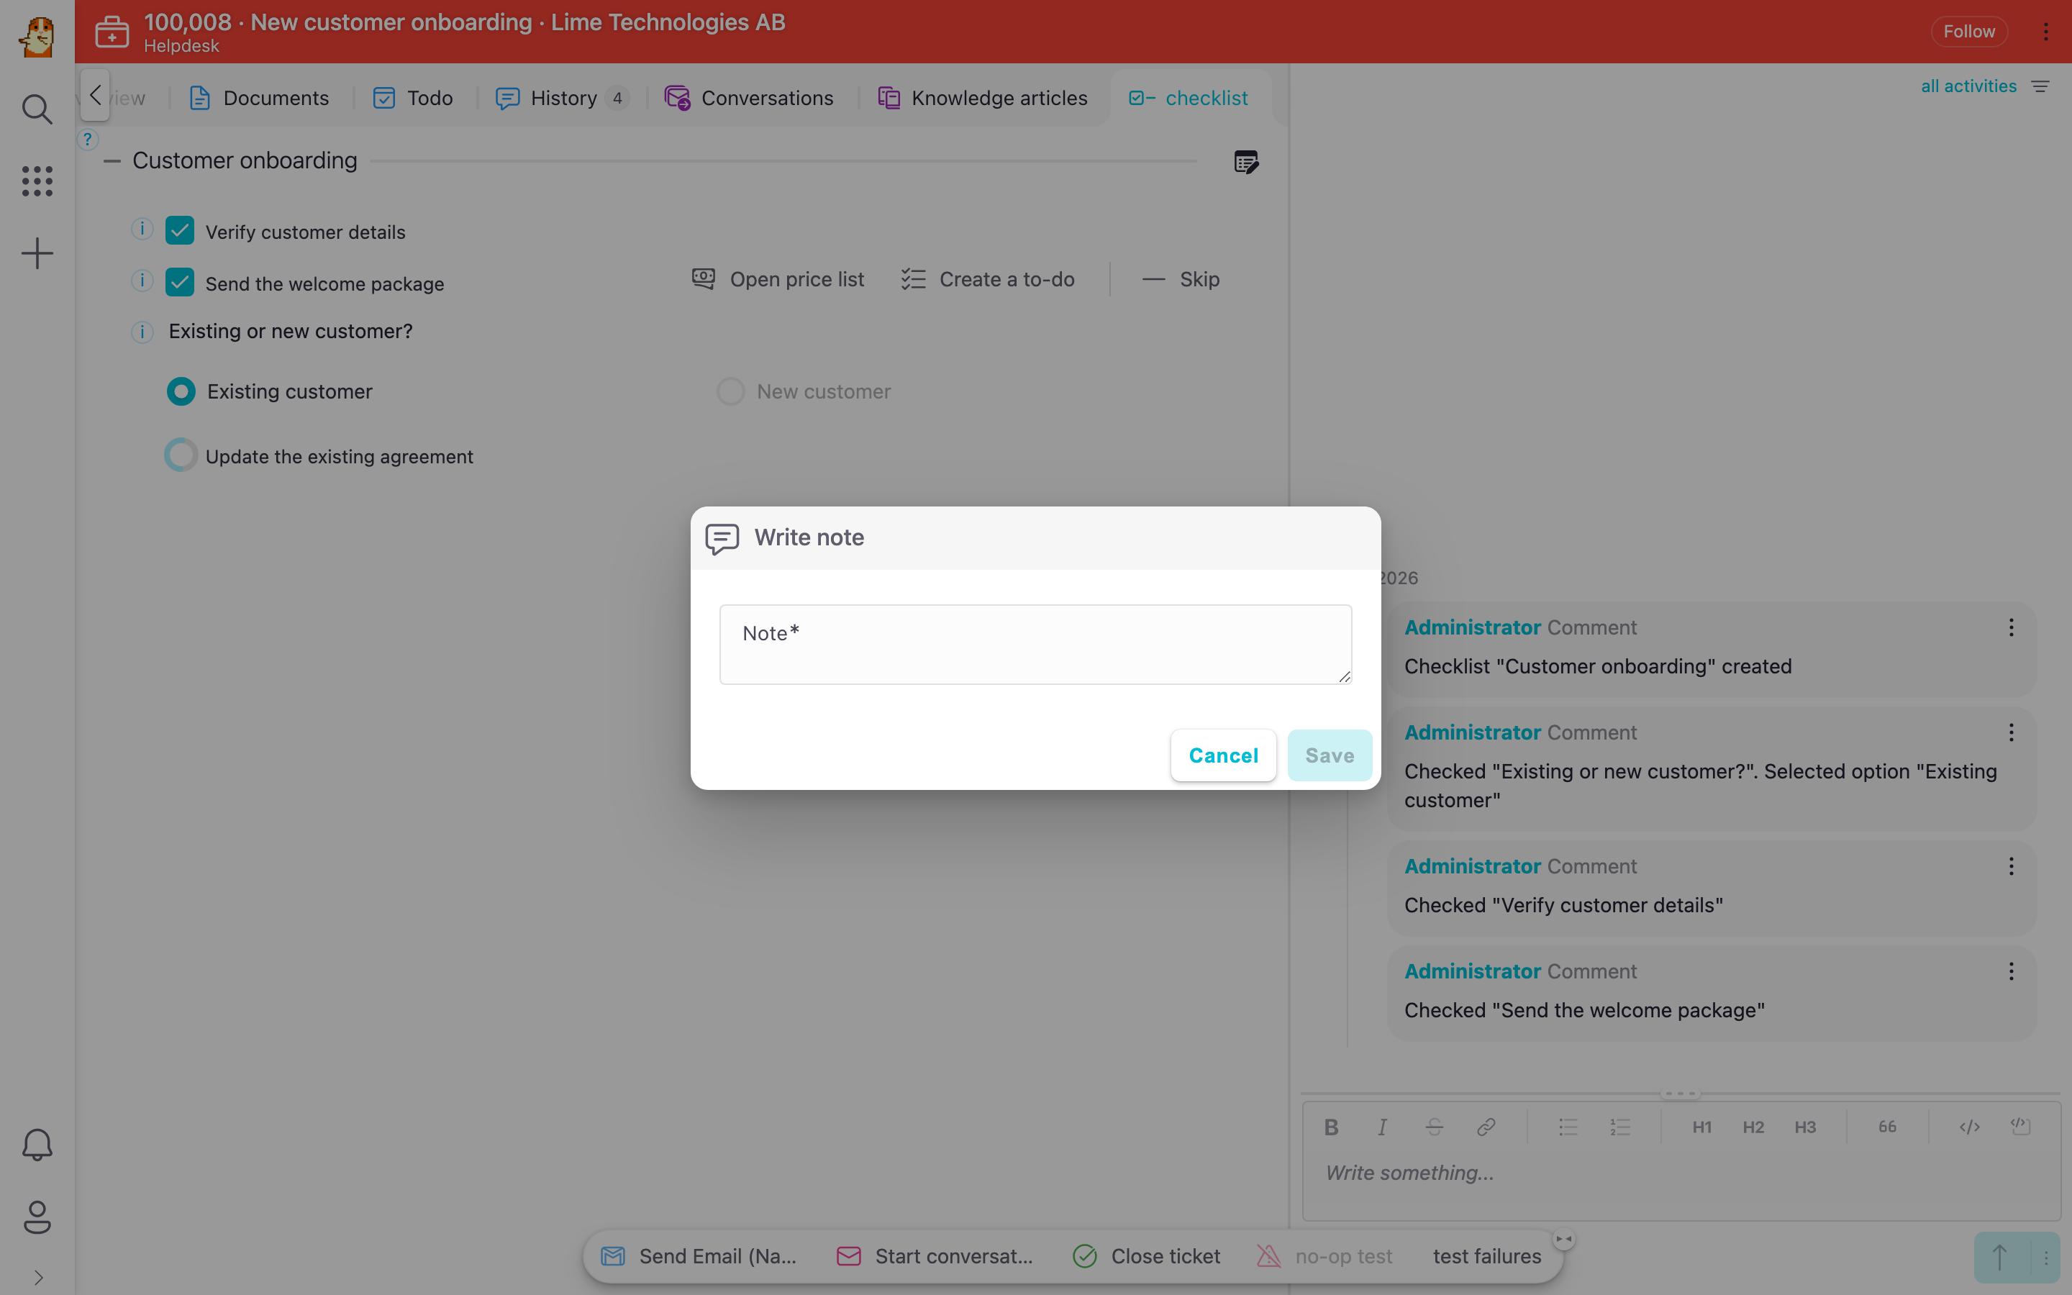Click the Close ticket action icon
Image resolution: width=2072 pixels, height=1295 pixels.
click(1085, 1255)
